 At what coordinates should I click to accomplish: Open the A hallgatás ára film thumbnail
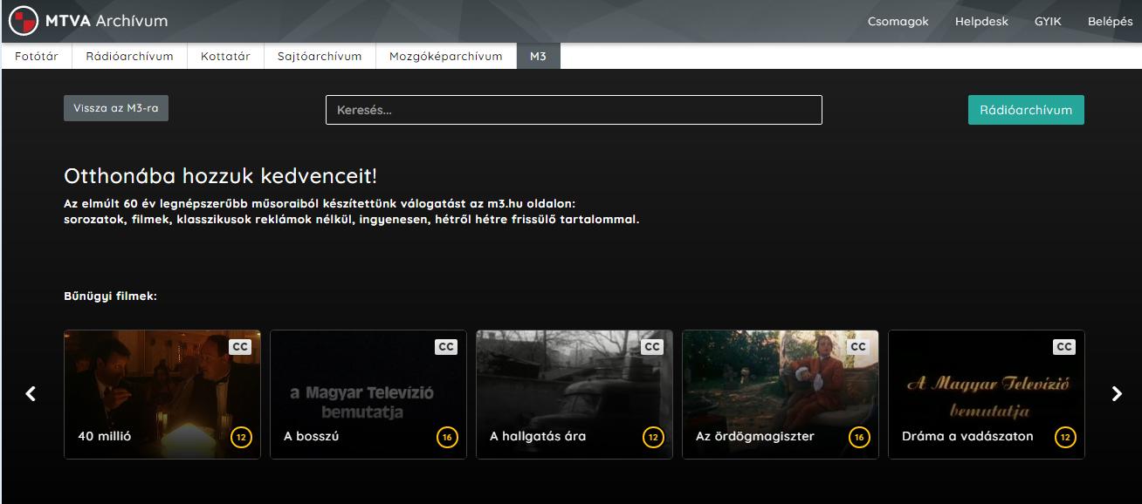(574, 394)
